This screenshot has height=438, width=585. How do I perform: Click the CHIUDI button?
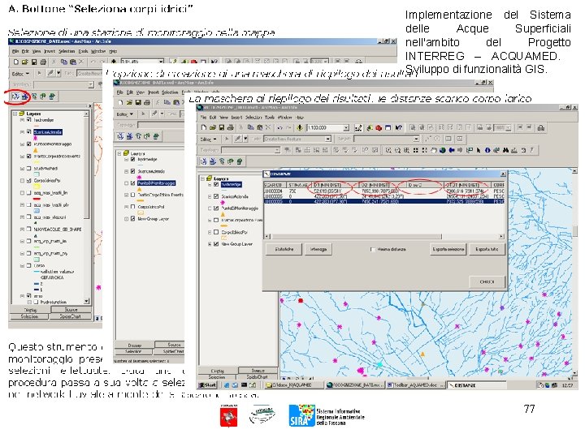pos(487,281)
